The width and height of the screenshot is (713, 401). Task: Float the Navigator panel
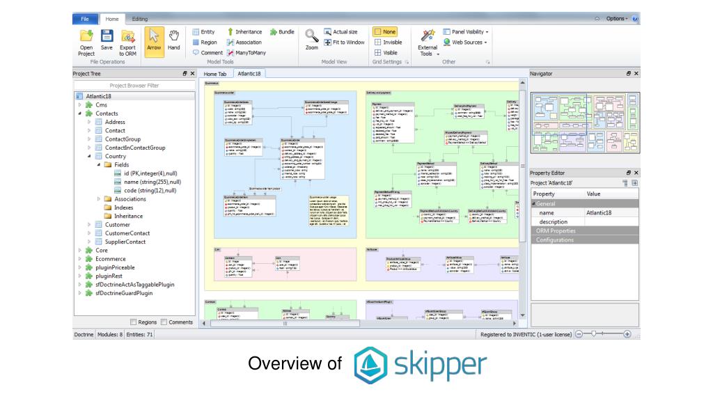click(x=629, y=73)
